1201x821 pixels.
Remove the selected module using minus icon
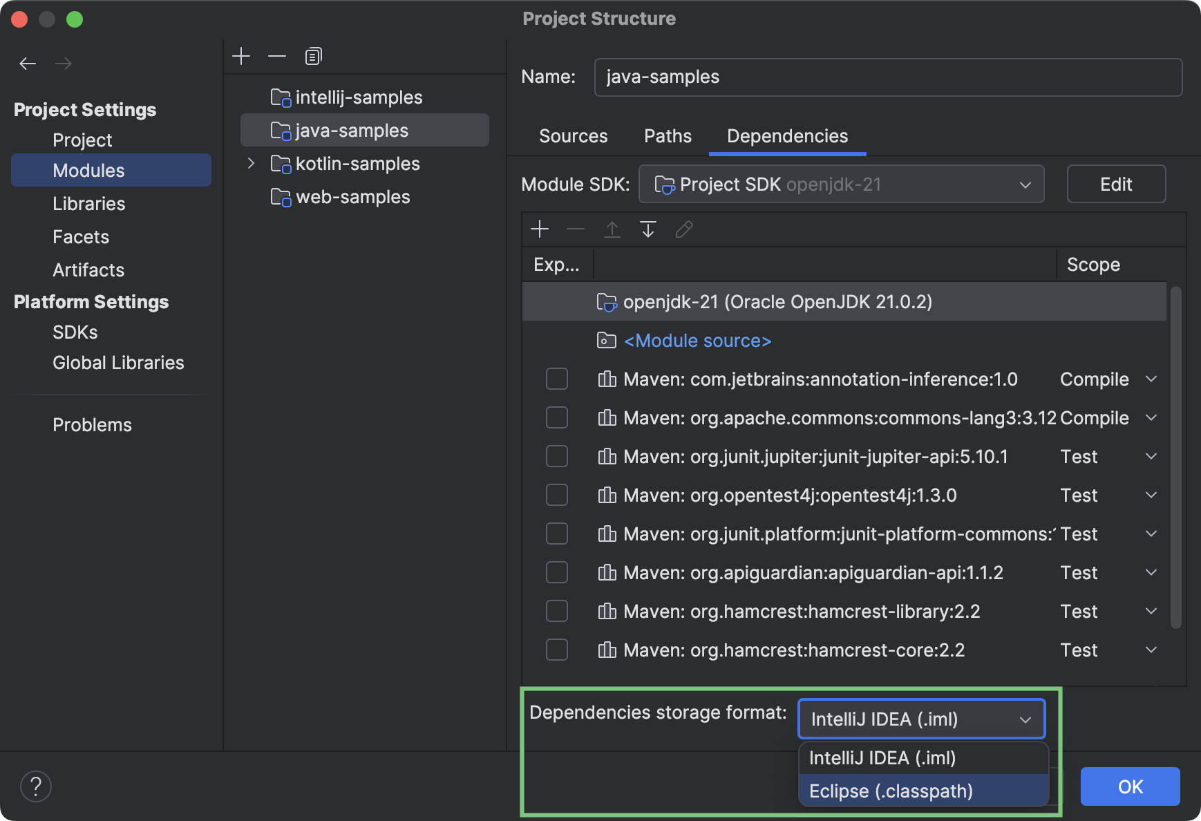pyautogui.click(x=277, y=55)
